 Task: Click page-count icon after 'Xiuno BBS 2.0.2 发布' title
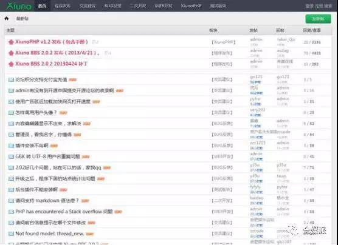point(108,53)
